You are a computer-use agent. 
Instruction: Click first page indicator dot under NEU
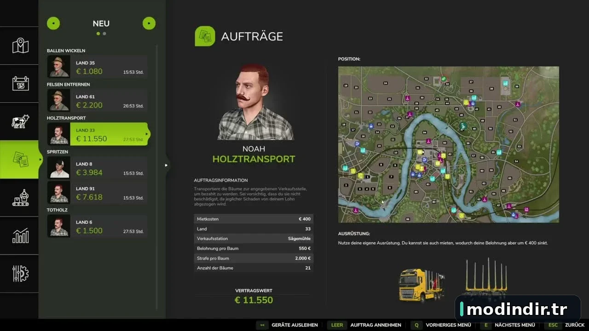click(x=98, y=34)
